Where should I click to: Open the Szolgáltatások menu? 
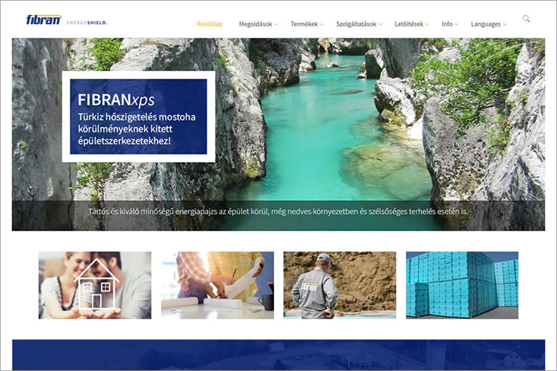(x=359, y=24)
